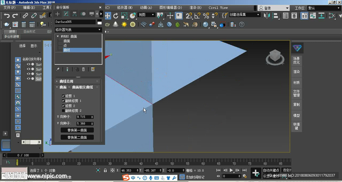This screenshot has width=342, height=182.
Task: Toggle 2.5D snaps
Action: pyautogui.click(x=189, y=16)
